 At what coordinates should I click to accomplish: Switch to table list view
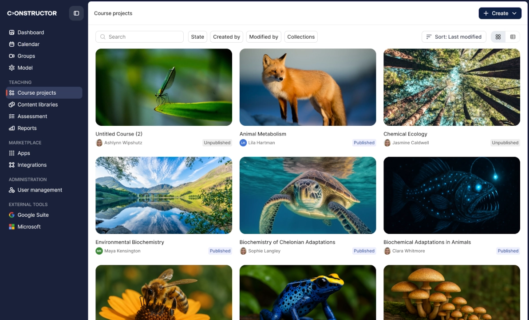[x=513, y=37]
